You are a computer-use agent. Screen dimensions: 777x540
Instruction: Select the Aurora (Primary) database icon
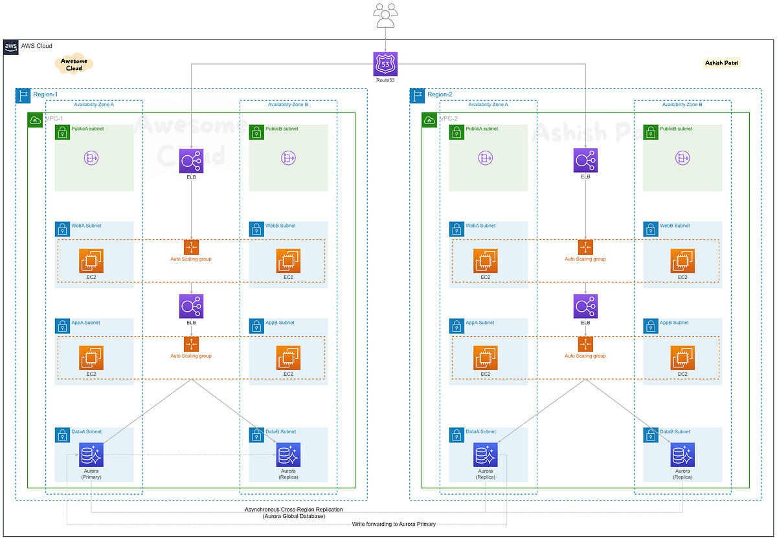(x=91, y=455)
